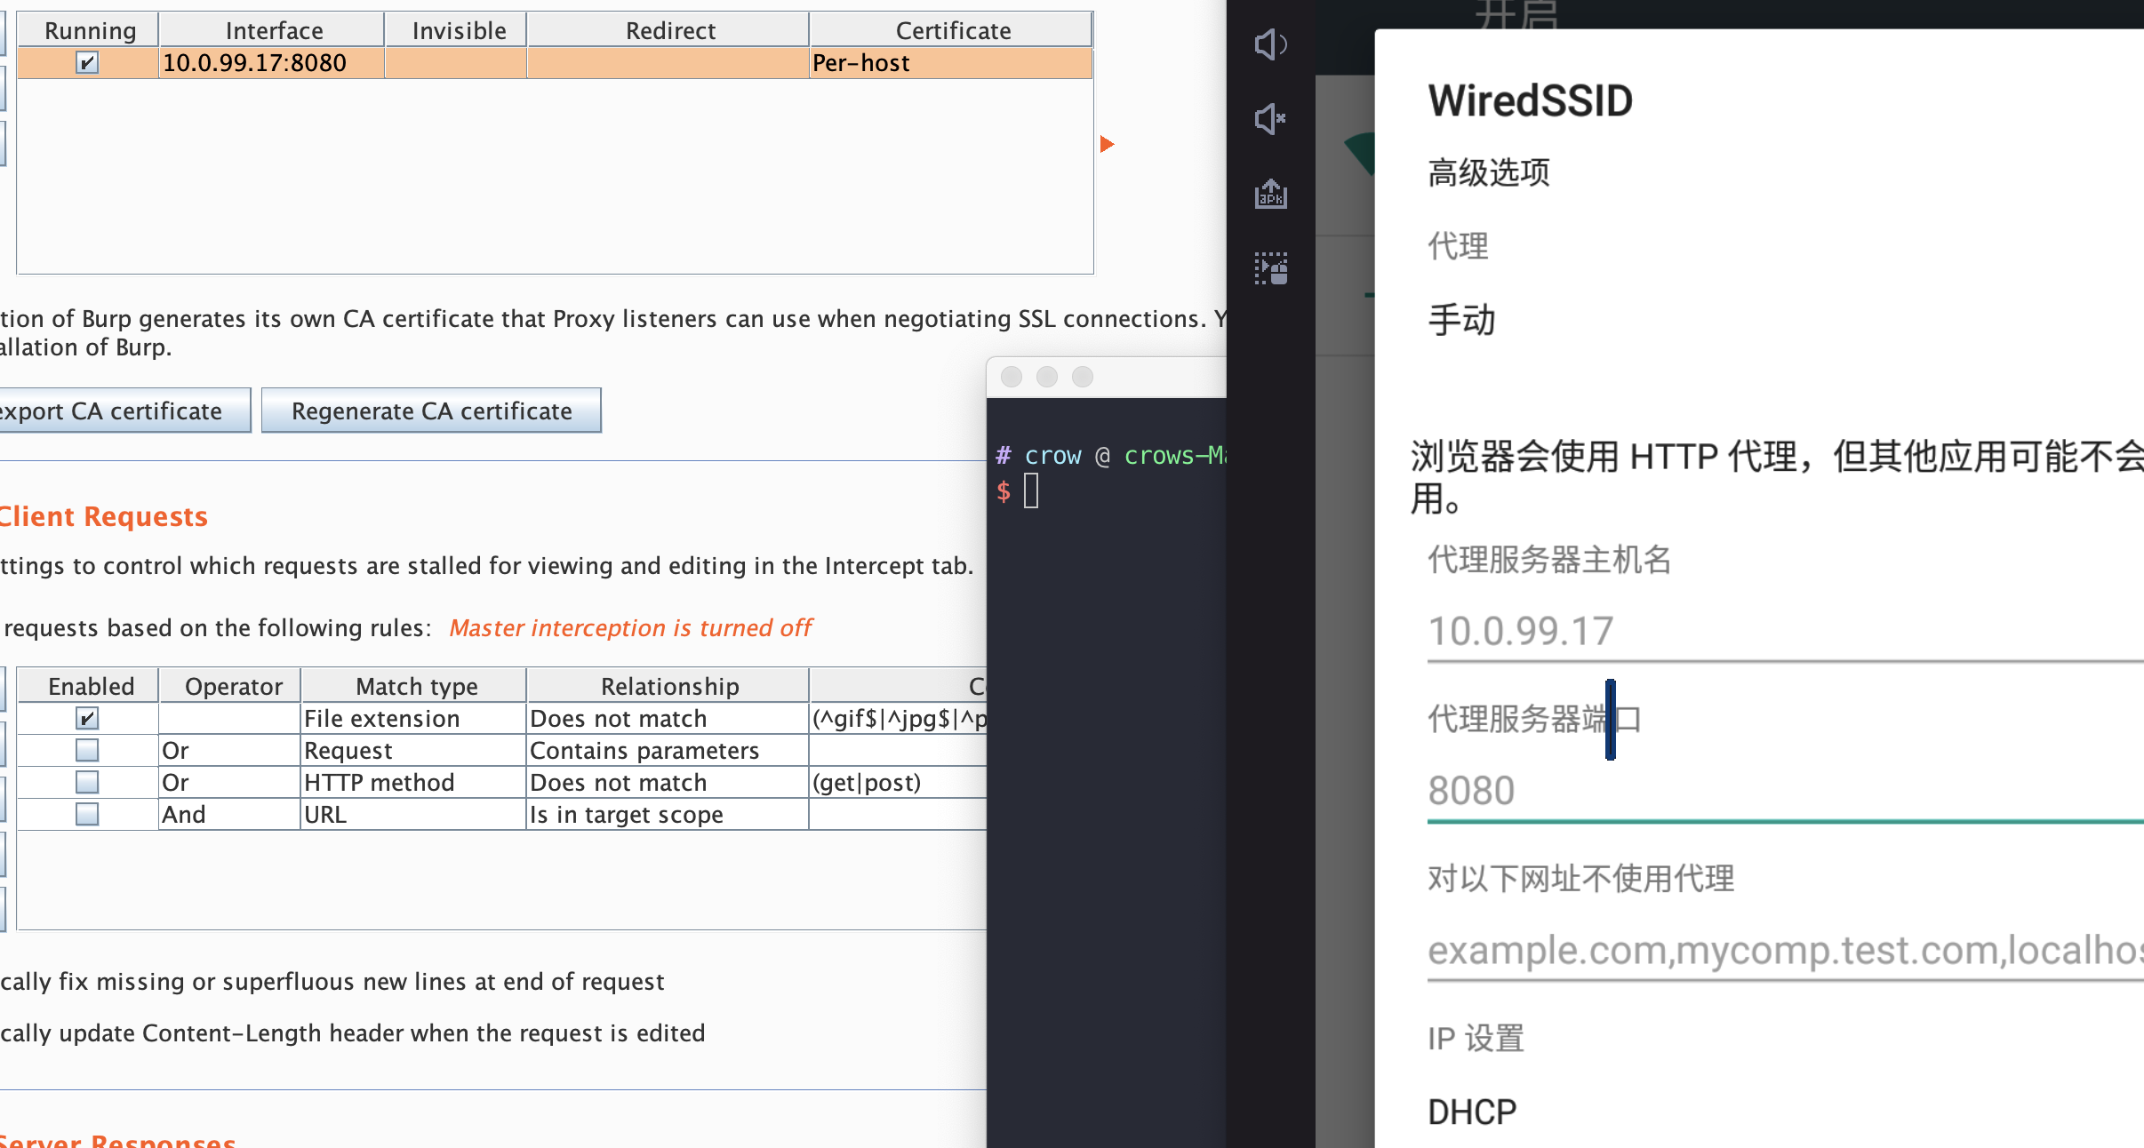Viewport: 2144px width, 1148px height.
Task: Click the proxy port field 8080
Action: pyautogui.click(x=1785, y=791)
